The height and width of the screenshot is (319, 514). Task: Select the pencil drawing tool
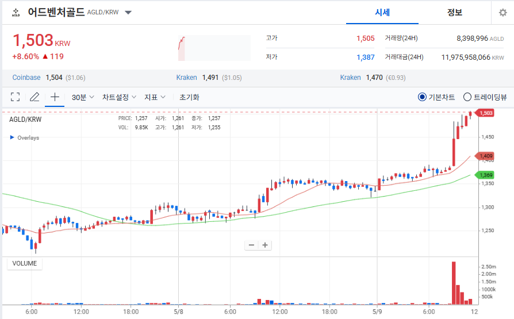pyautogui.click(x=34, y=97)
